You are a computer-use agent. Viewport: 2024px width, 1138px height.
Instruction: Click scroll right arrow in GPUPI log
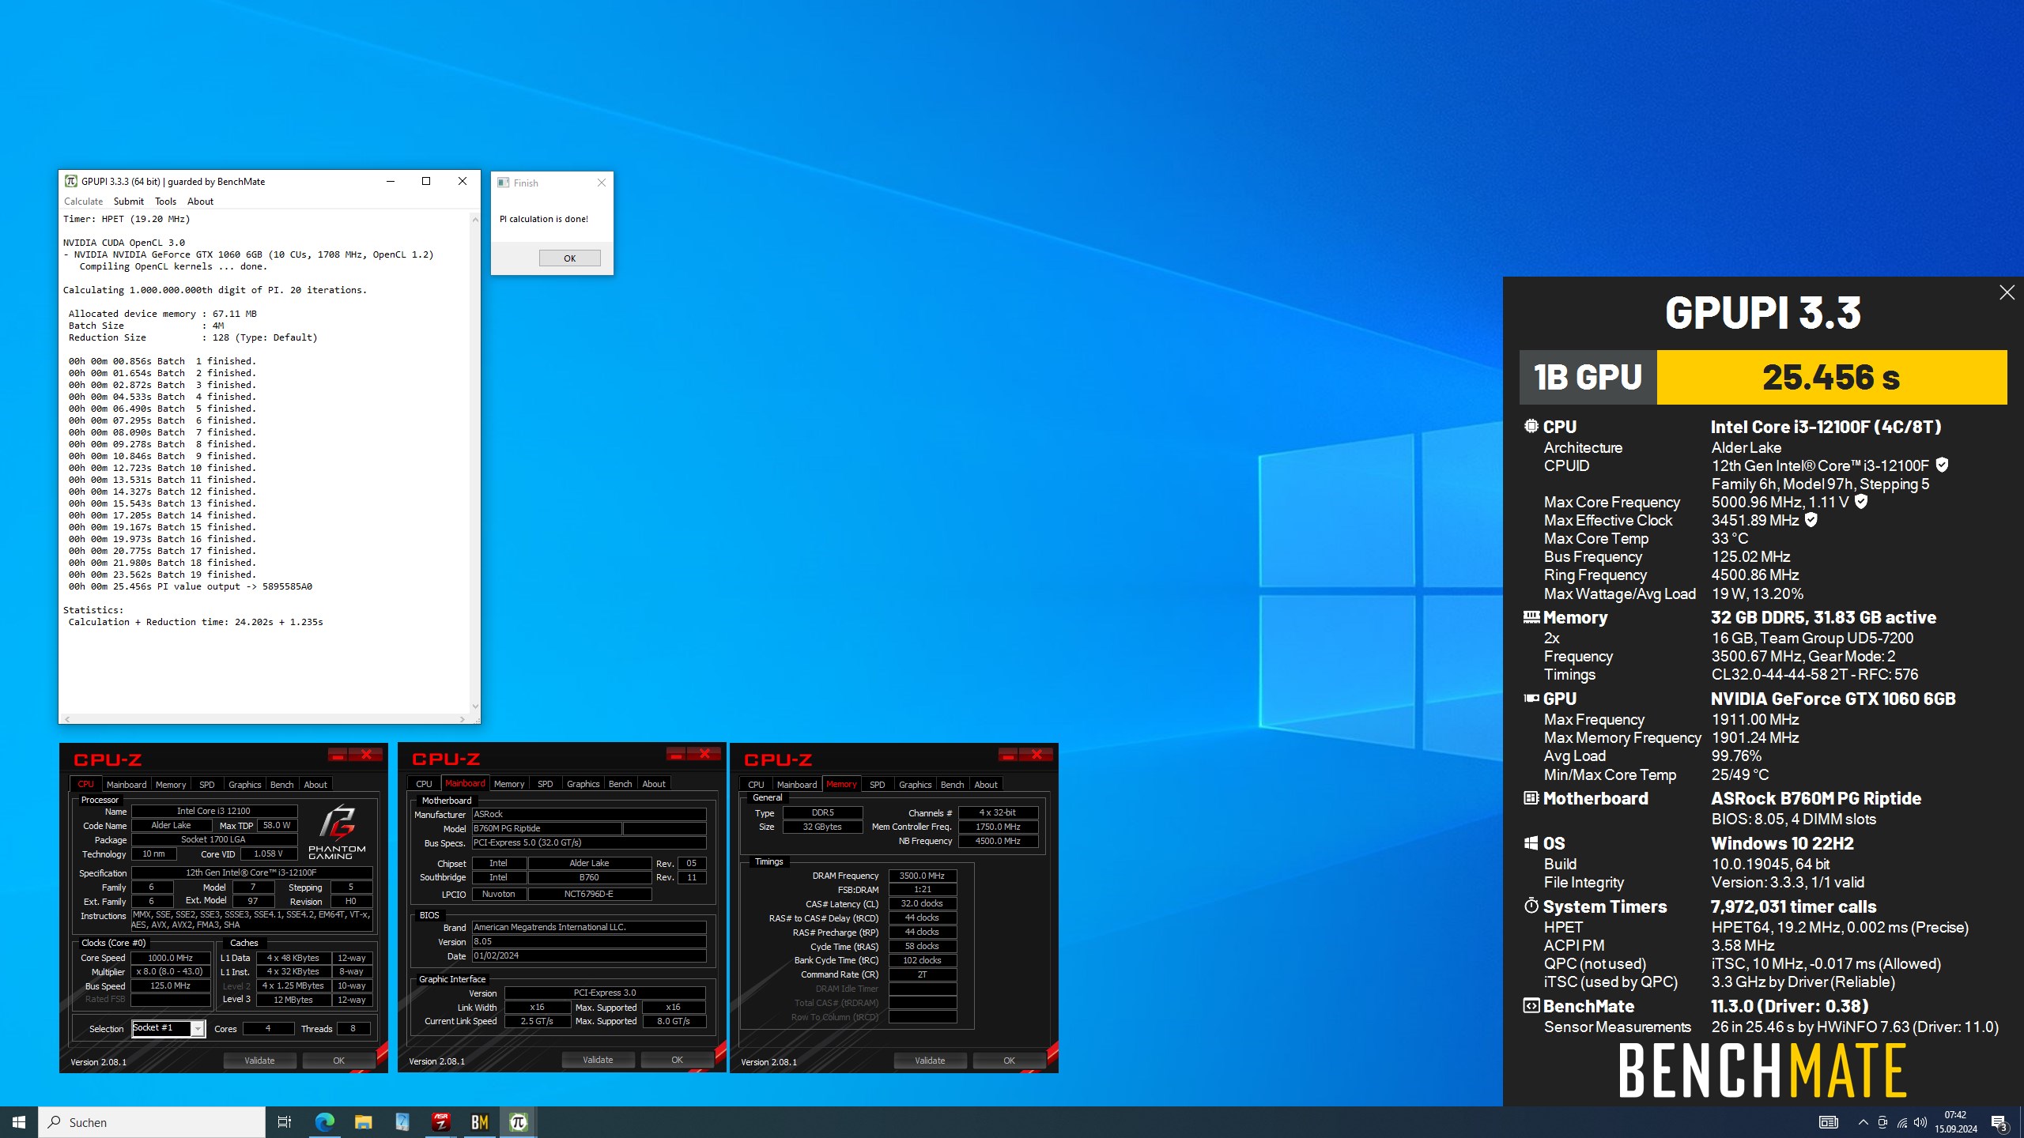tap(463, 719)
